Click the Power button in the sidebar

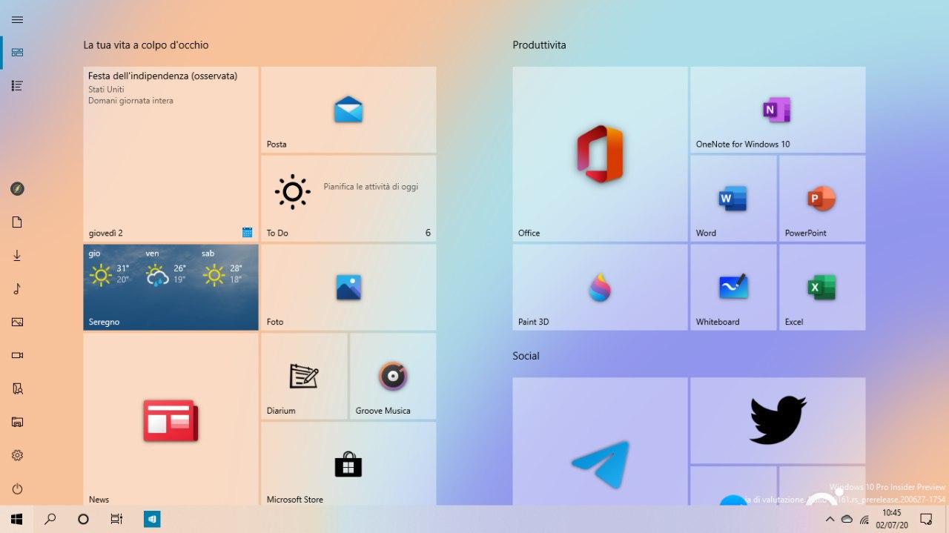pyautogui.click(x=17, y=489)
